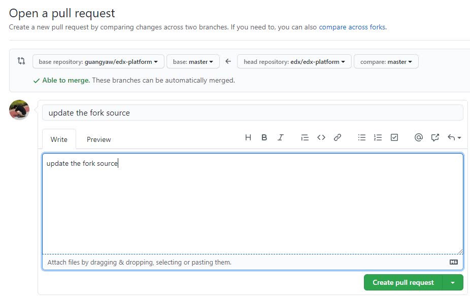Add a task list checkbox

(x=394, y=137)
